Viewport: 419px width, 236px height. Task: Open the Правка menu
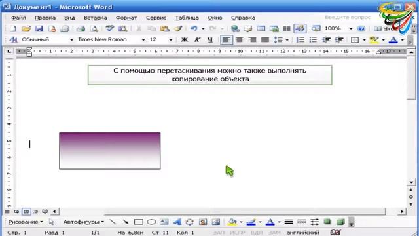[x=45, y=18]
